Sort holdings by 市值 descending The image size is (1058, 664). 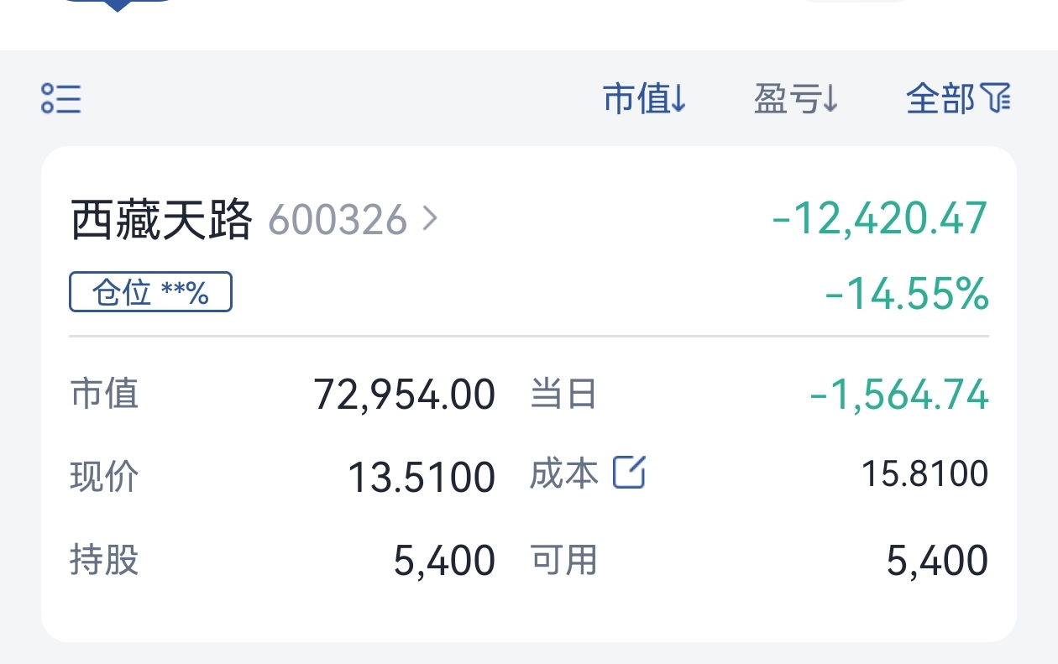pyautogui.click(x=645, y=99)
